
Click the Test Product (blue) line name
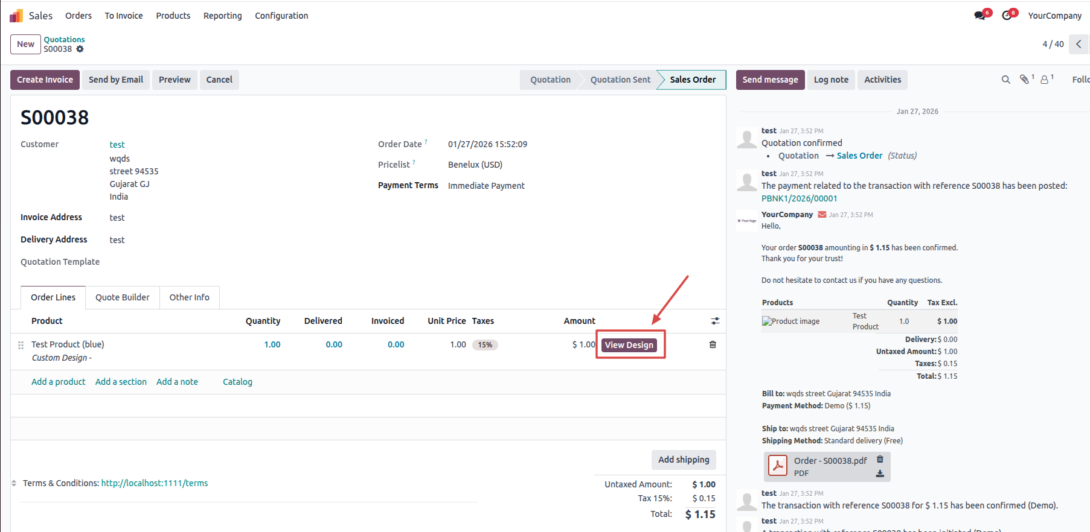pyautogui.click(x=68, y=344)
